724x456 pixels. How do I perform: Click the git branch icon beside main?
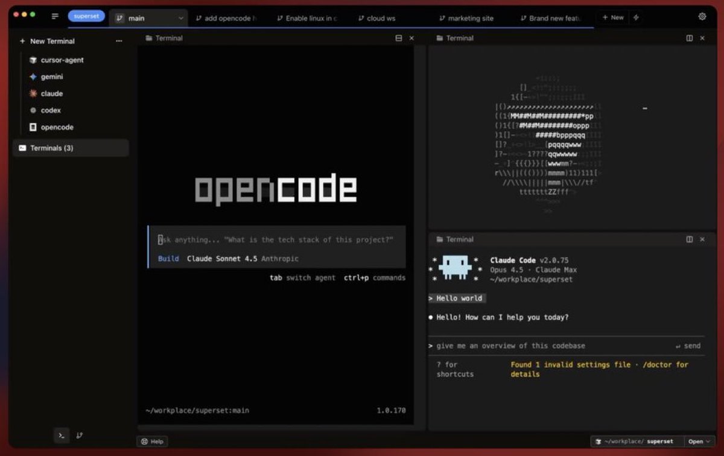click(x=119, y=18)
